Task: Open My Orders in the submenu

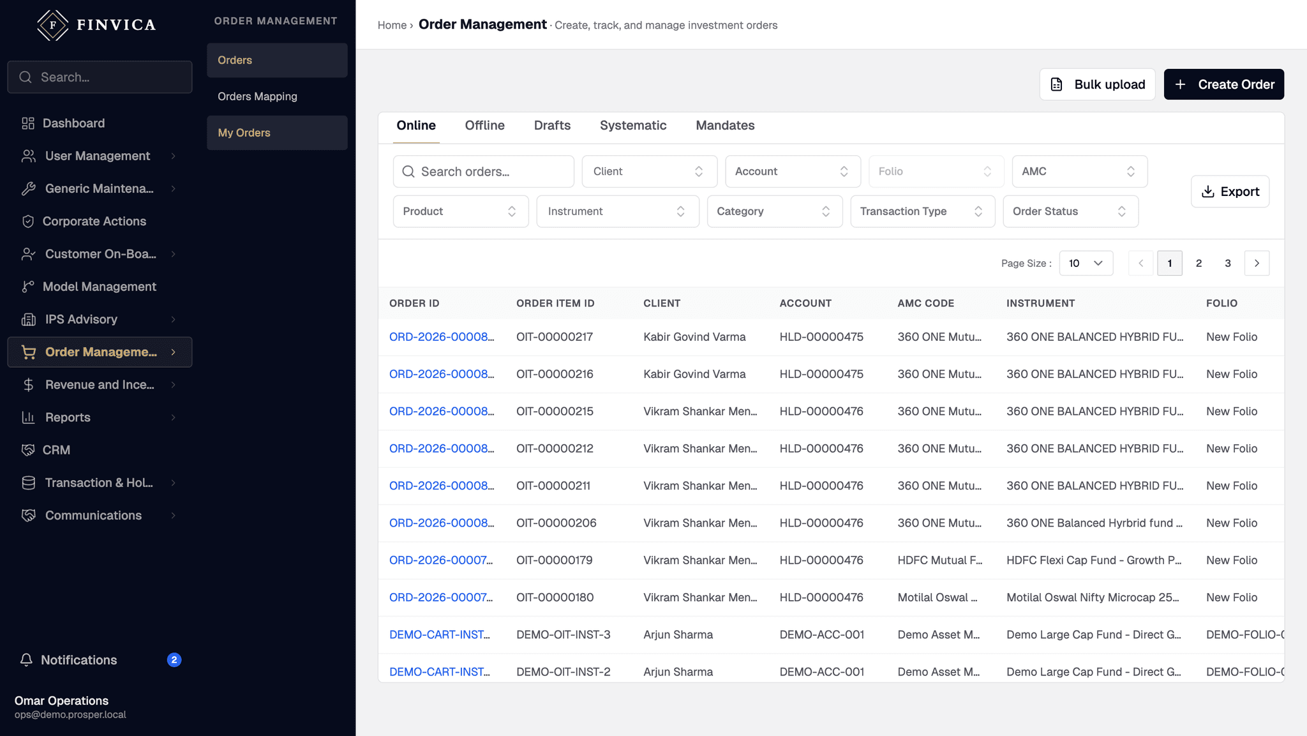Action: (277, 133)
